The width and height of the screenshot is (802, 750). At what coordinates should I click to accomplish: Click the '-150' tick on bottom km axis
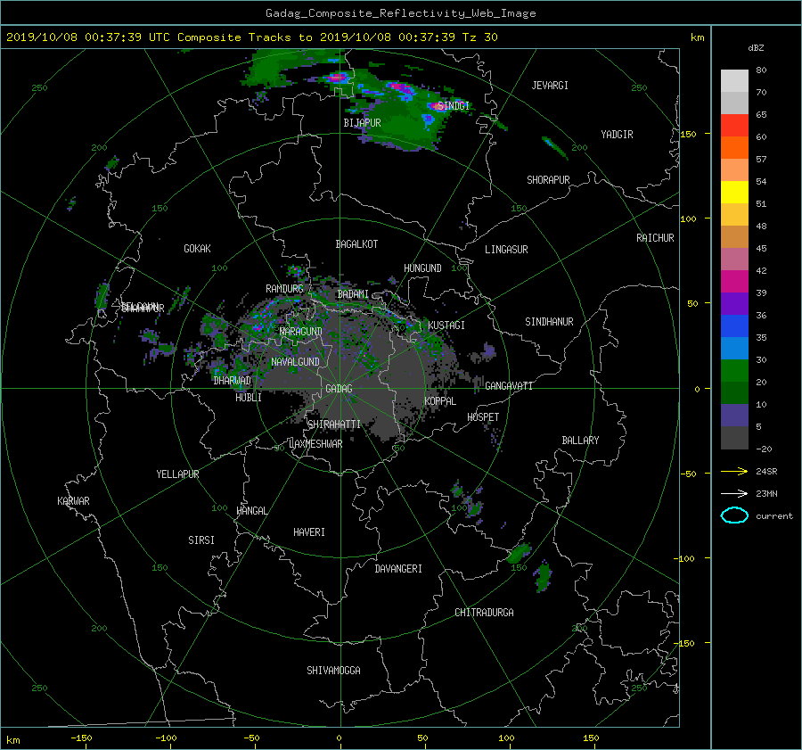pos(81,738)
